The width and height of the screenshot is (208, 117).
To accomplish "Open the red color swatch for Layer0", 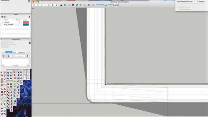I will point(26,22).
